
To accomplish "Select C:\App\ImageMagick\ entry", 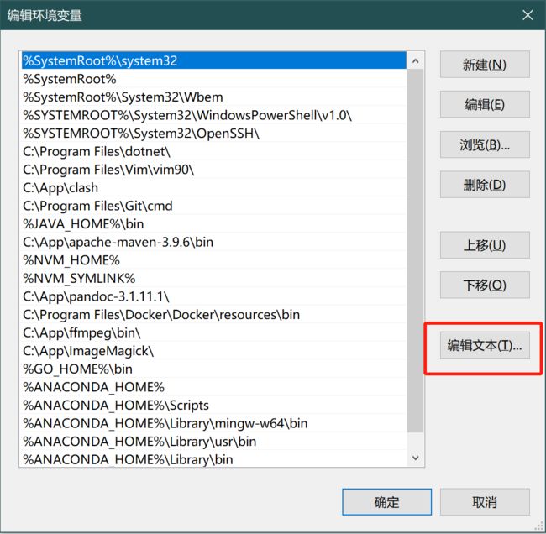I will click(x=213, y=351).
